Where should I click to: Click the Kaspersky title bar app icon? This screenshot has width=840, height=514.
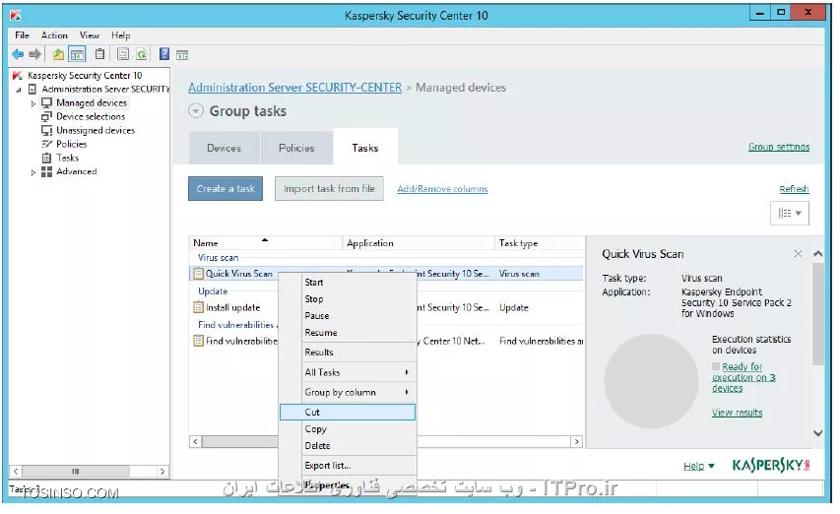[x=16, y=15]
